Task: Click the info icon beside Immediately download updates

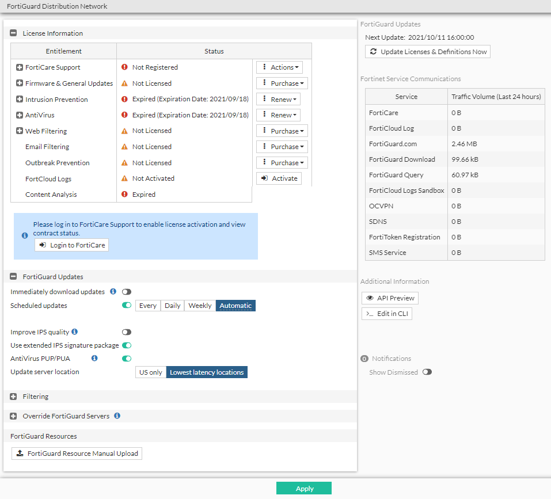Action: (x=113, y=291)
